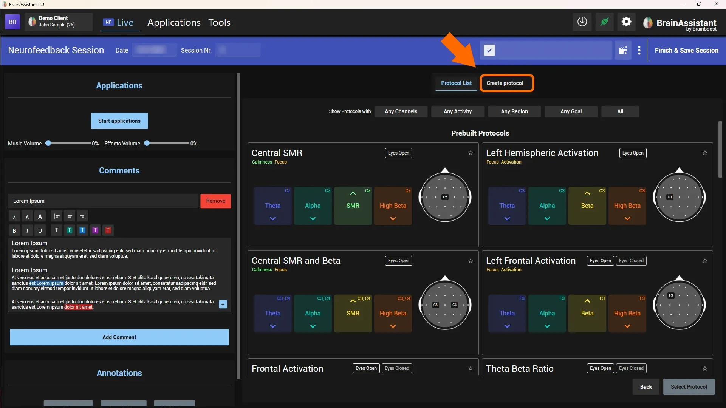Click the green device connection plug icon
The height and width of the screenshot is (408, 726).
pos(604,22)
